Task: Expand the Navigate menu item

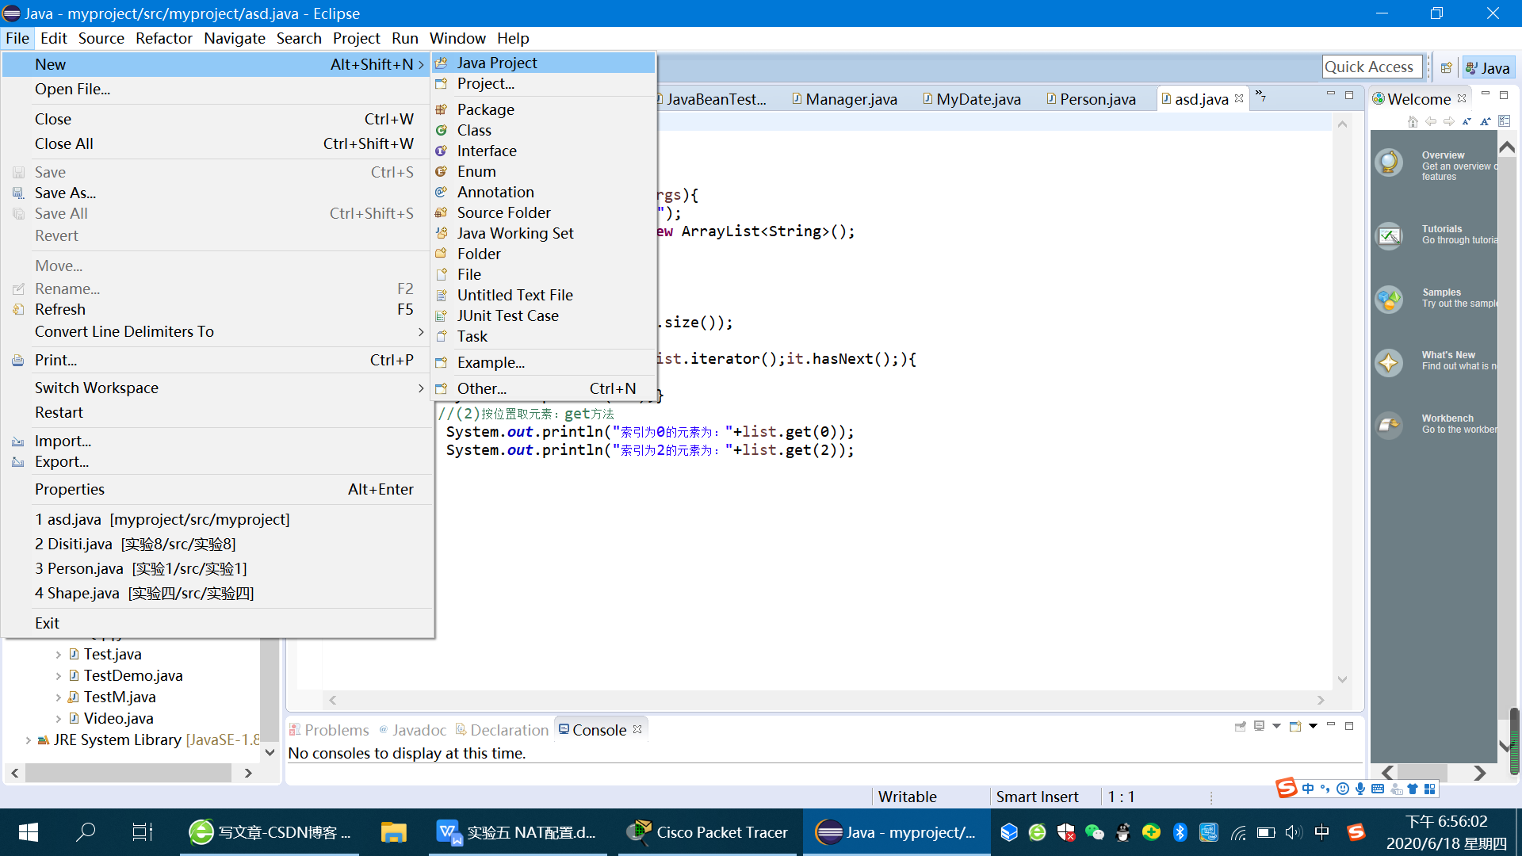Action: (x=235, y=37)
